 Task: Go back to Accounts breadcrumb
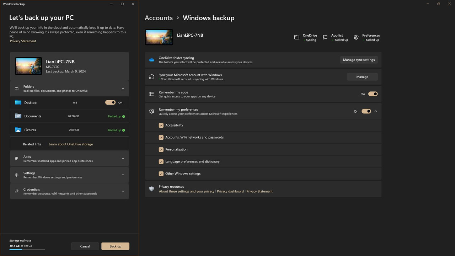coord(159,18)
